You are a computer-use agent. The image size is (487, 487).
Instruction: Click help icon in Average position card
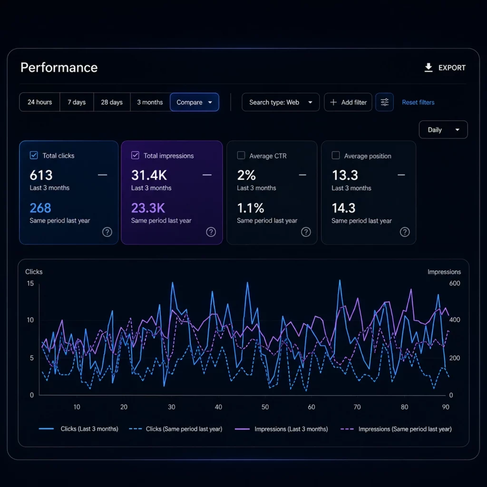coord(405,232)
